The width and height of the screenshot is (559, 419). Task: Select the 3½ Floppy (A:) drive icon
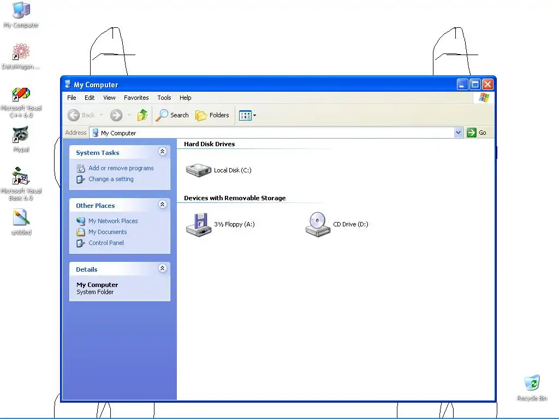pyautogui.click(x=199, y=224)
